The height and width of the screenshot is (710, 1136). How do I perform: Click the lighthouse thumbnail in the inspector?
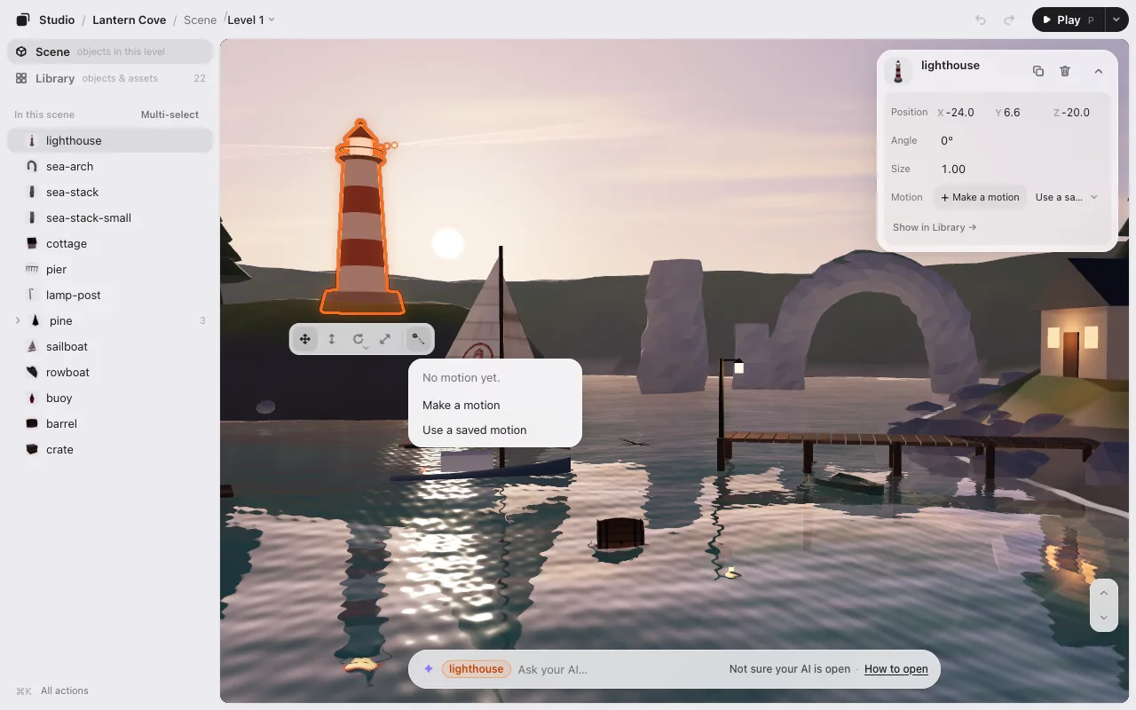coord(899,71)
